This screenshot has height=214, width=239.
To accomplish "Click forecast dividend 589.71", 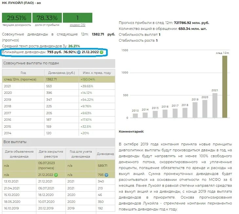I will (102, 165).
